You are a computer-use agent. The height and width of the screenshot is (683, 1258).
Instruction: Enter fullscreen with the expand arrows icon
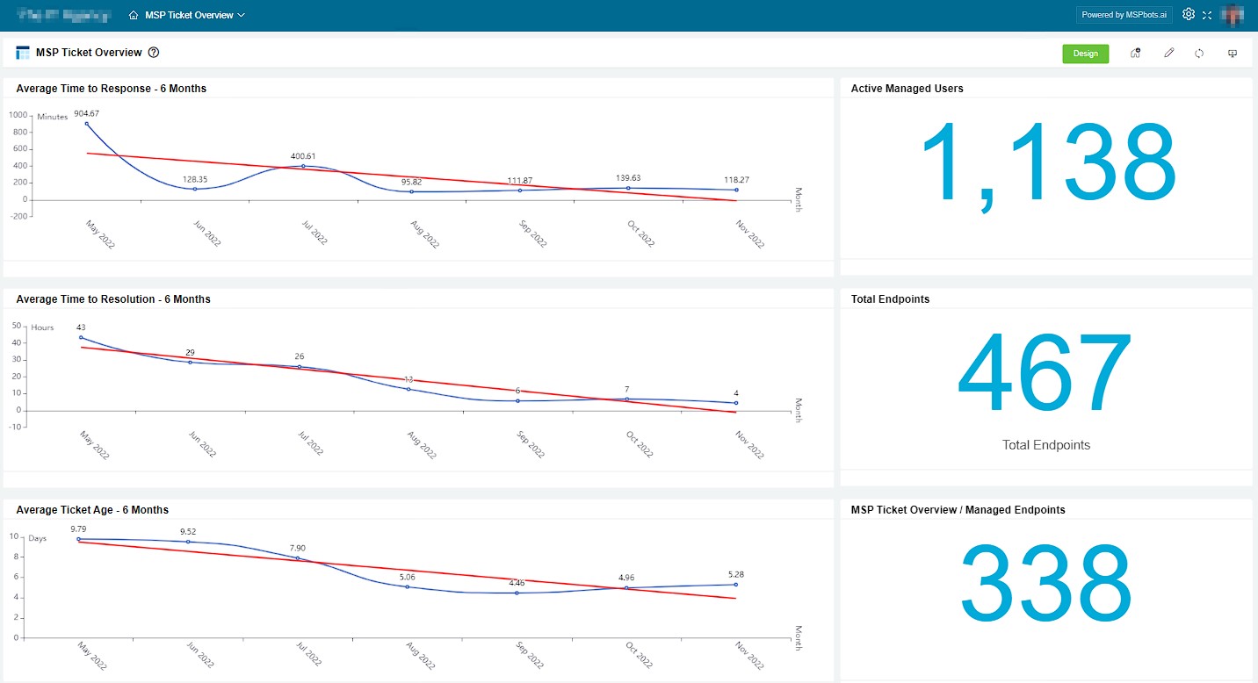pyautogui.click(x=1207, y=15)
